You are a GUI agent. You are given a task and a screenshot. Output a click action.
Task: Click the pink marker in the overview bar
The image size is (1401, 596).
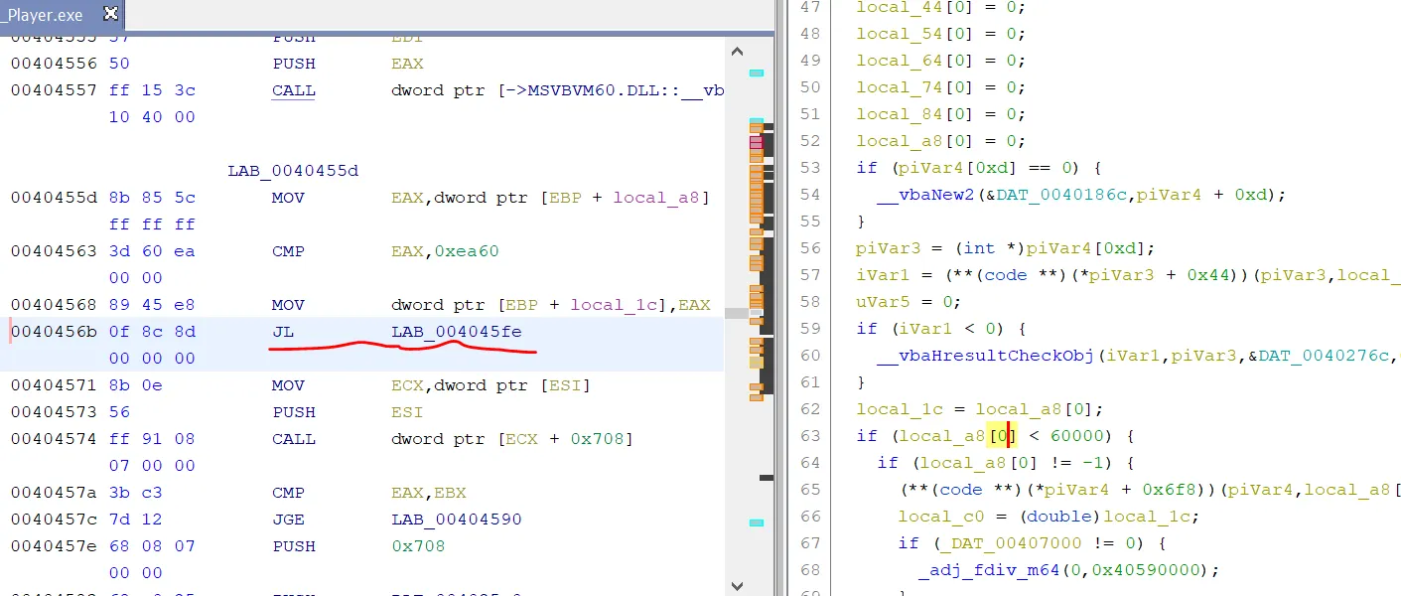(757, 143)
